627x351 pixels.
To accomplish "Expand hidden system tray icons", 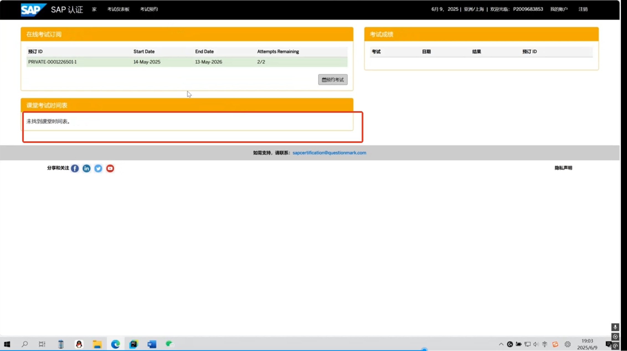I will 501,344.
